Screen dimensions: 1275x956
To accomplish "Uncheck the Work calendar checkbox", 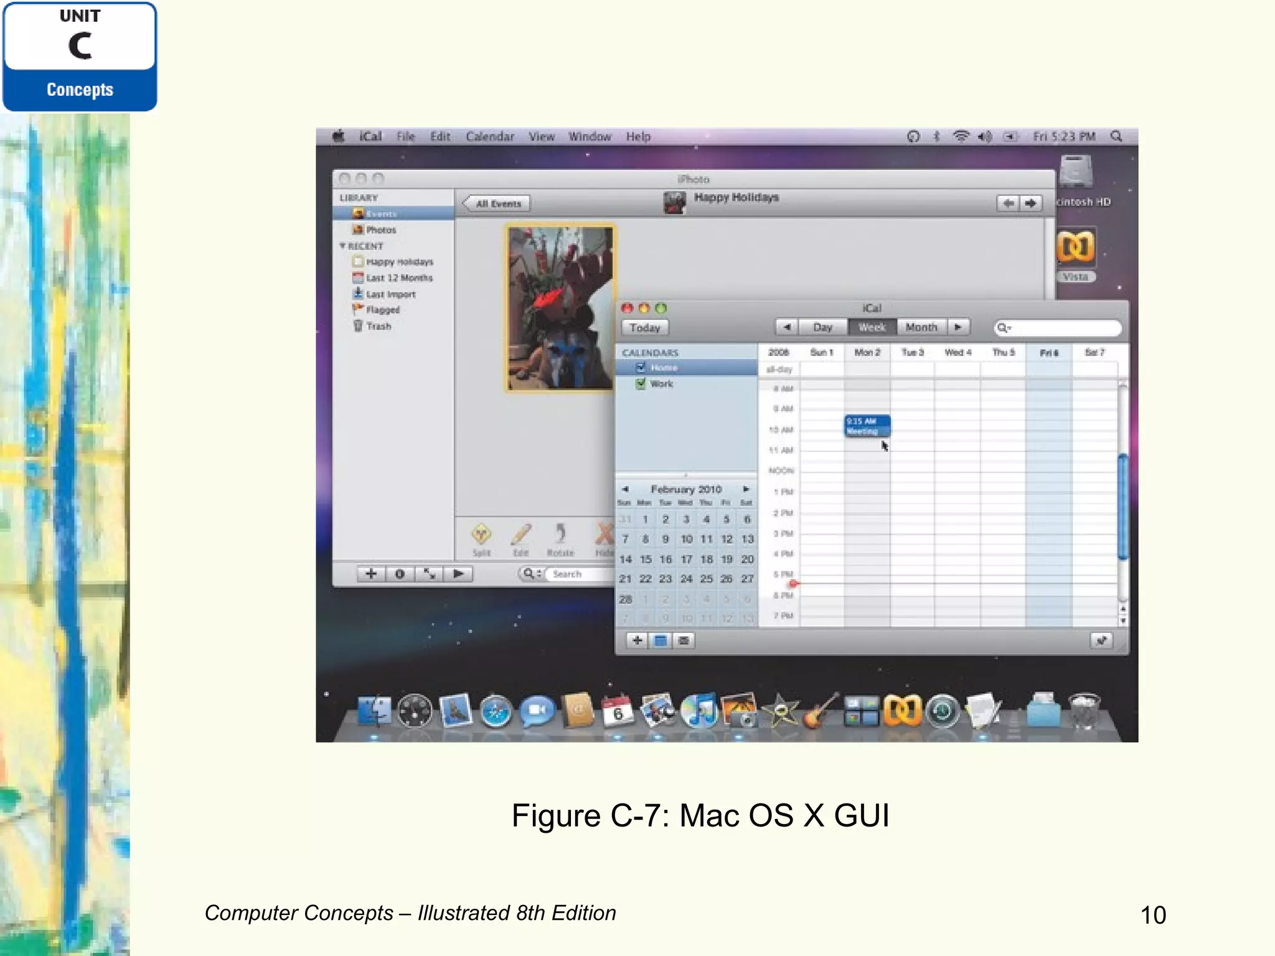I will pos(641,383).
